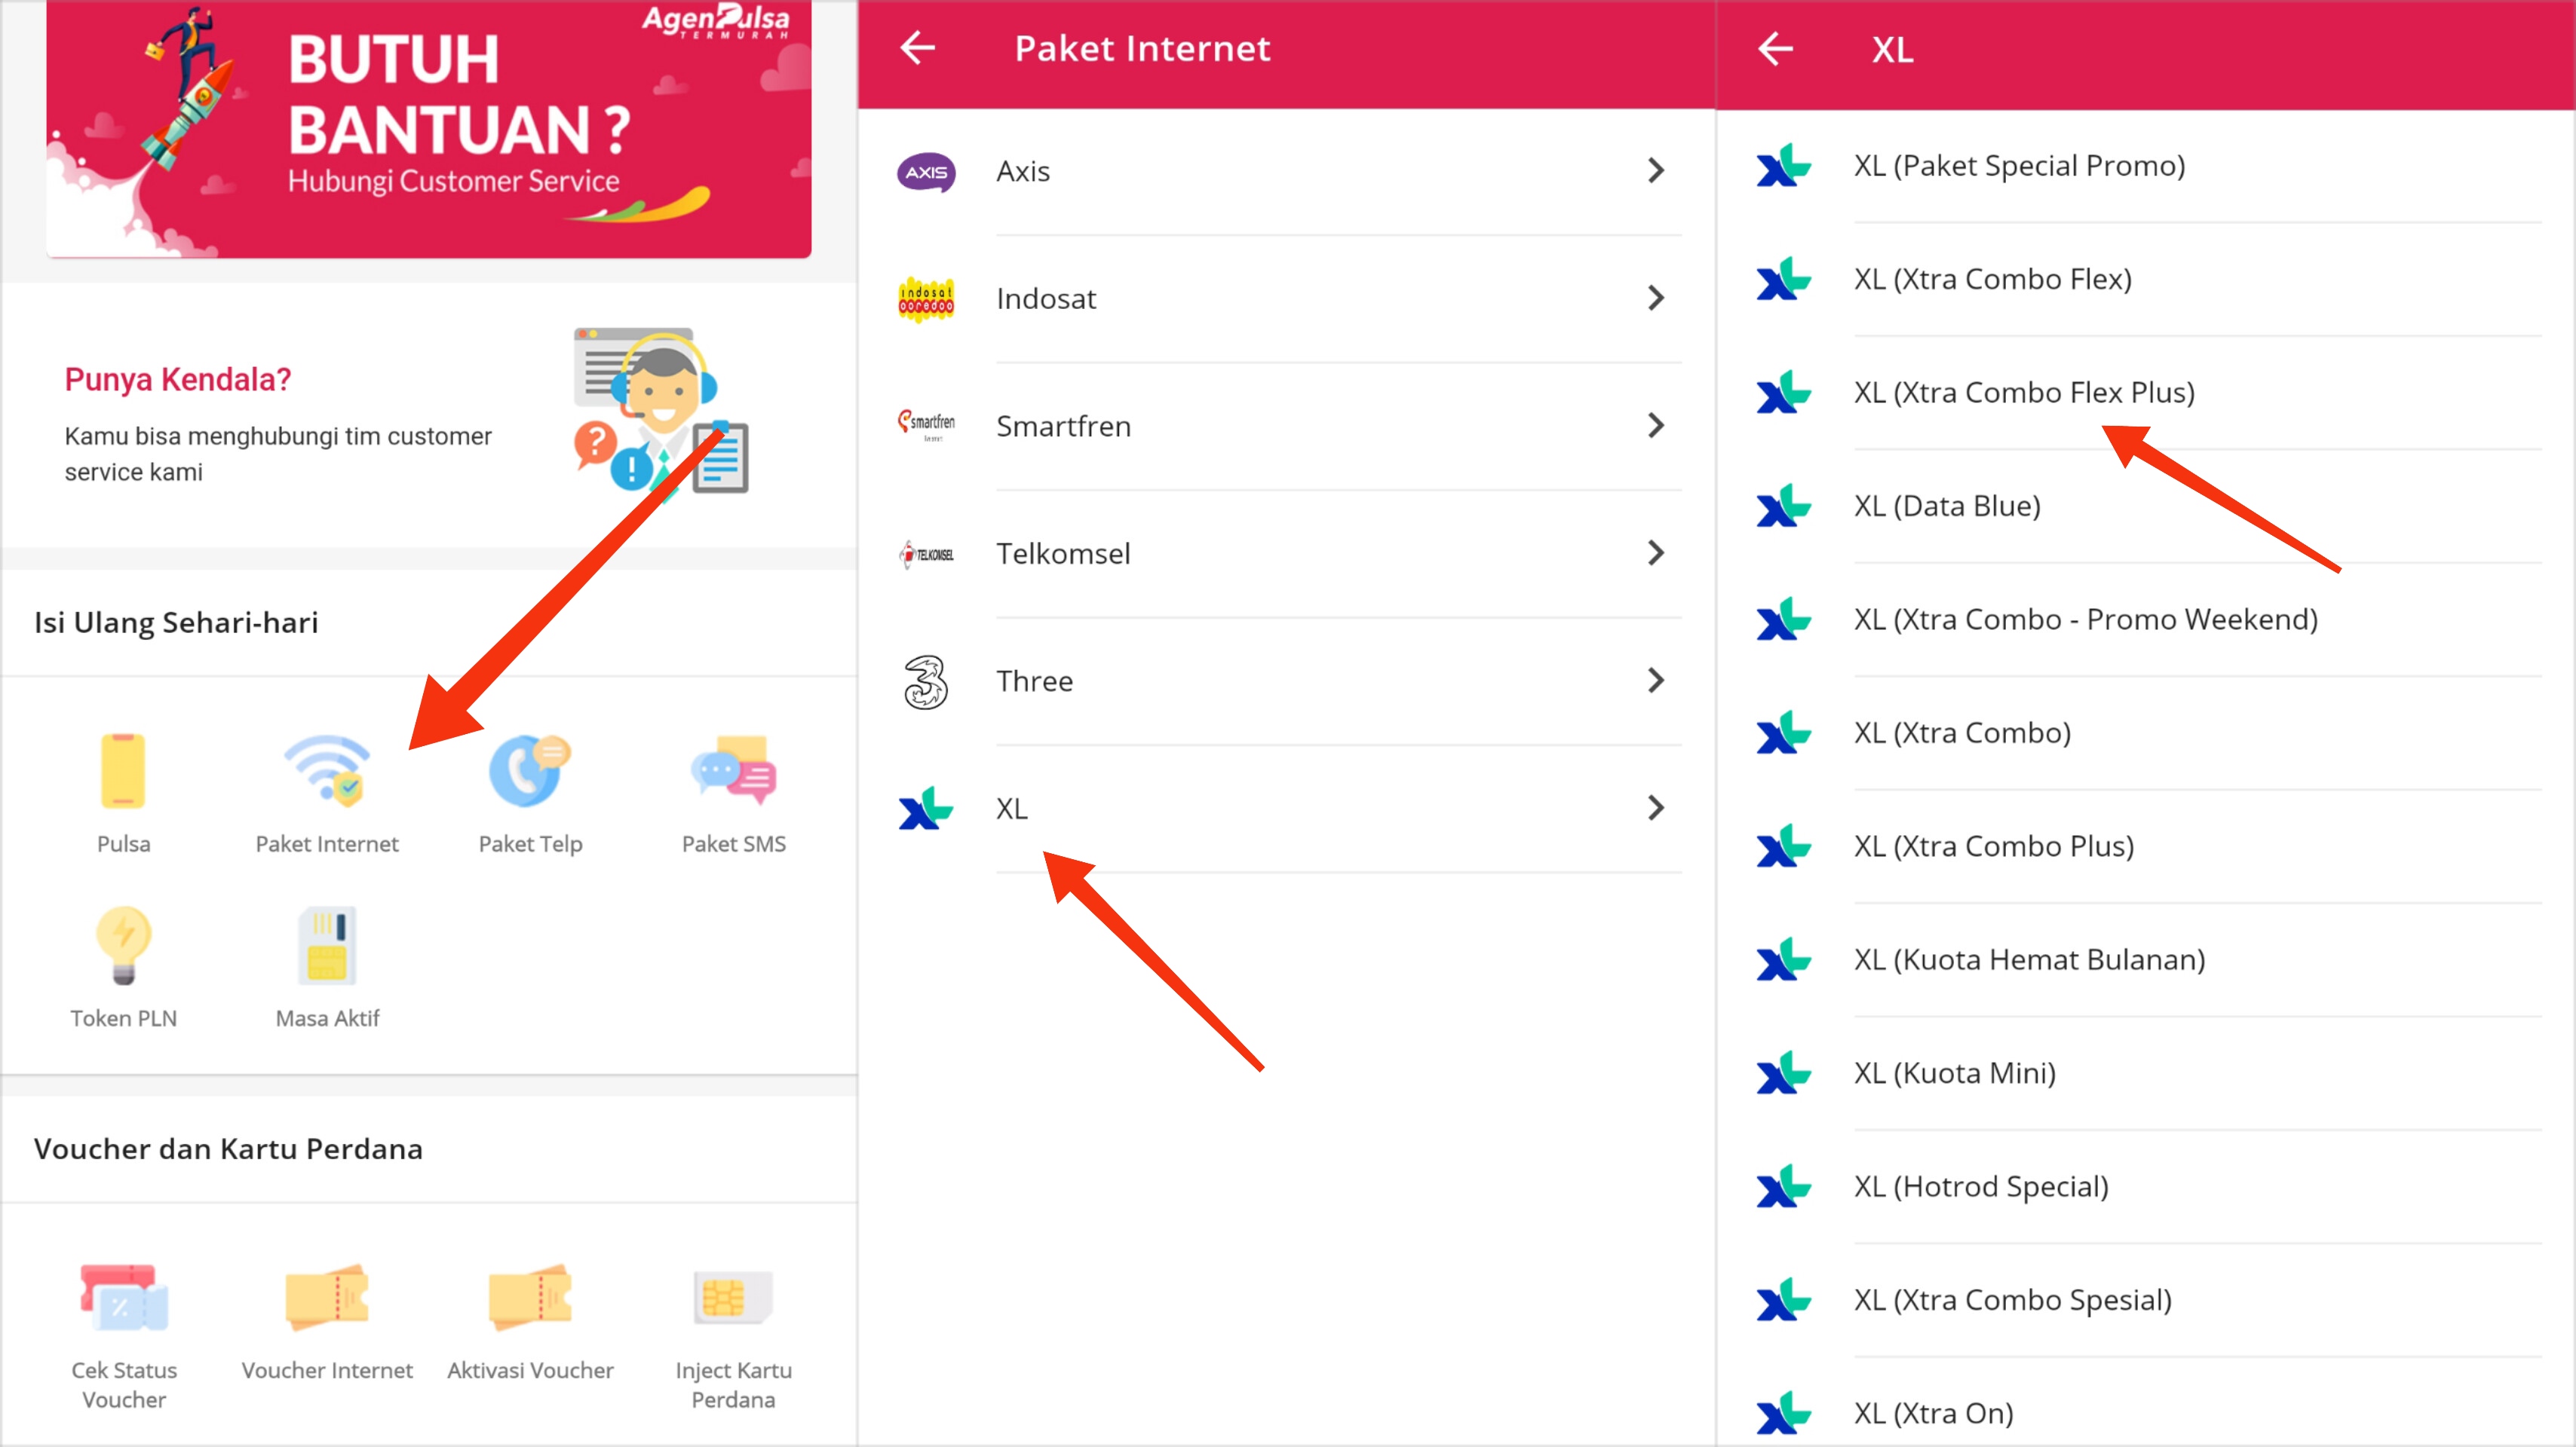
Task: Expand the XL chevron arrow
Action: point(1656,807)
